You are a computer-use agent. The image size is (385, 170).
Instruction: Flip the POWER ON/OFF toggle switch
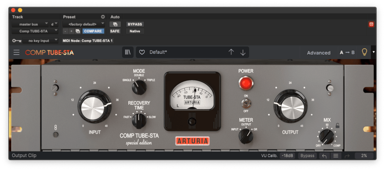coord(246,103)
